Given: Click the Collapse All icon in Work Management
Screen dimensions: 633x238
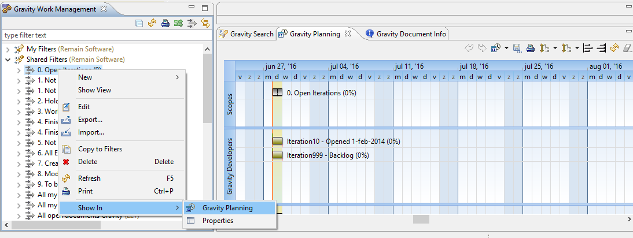Looking at the screenshot, I should tap(139, 24).
